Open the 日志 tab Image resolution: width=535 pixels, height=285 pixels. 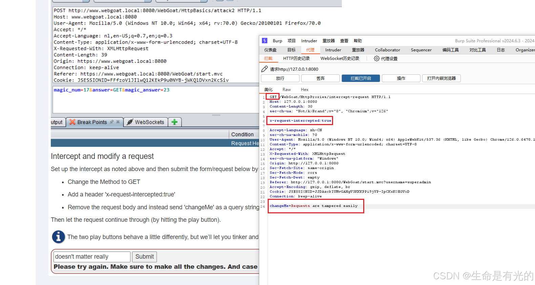pyautogui.click(x=501, y=50)
